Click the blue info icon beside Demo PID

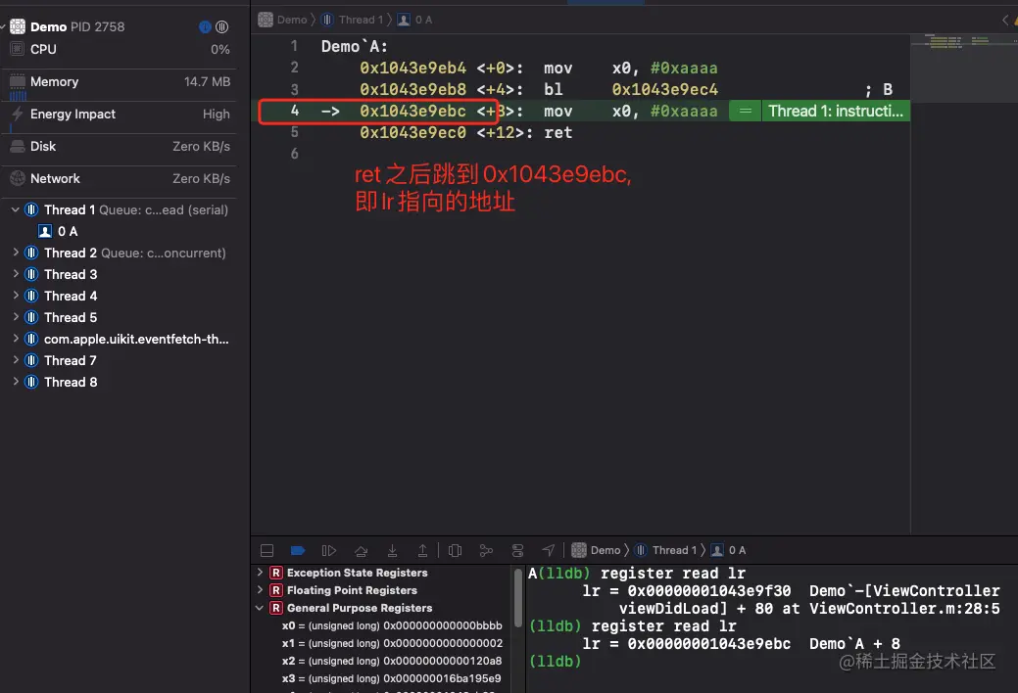point(205,26)
